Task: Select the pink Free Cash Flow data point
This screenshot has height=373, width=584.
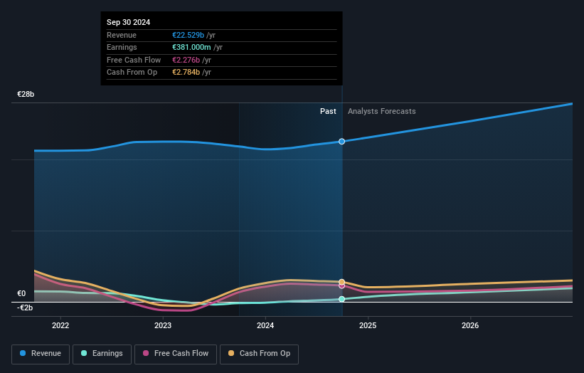Action: click(342, 286)
